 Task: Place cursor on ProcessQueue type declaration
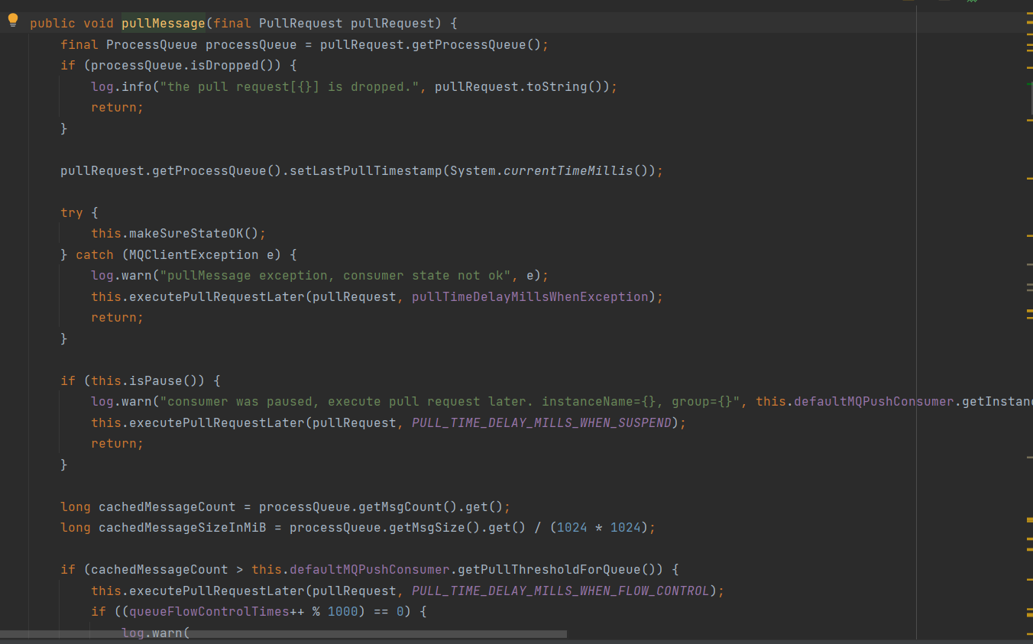tap(151, 44)
